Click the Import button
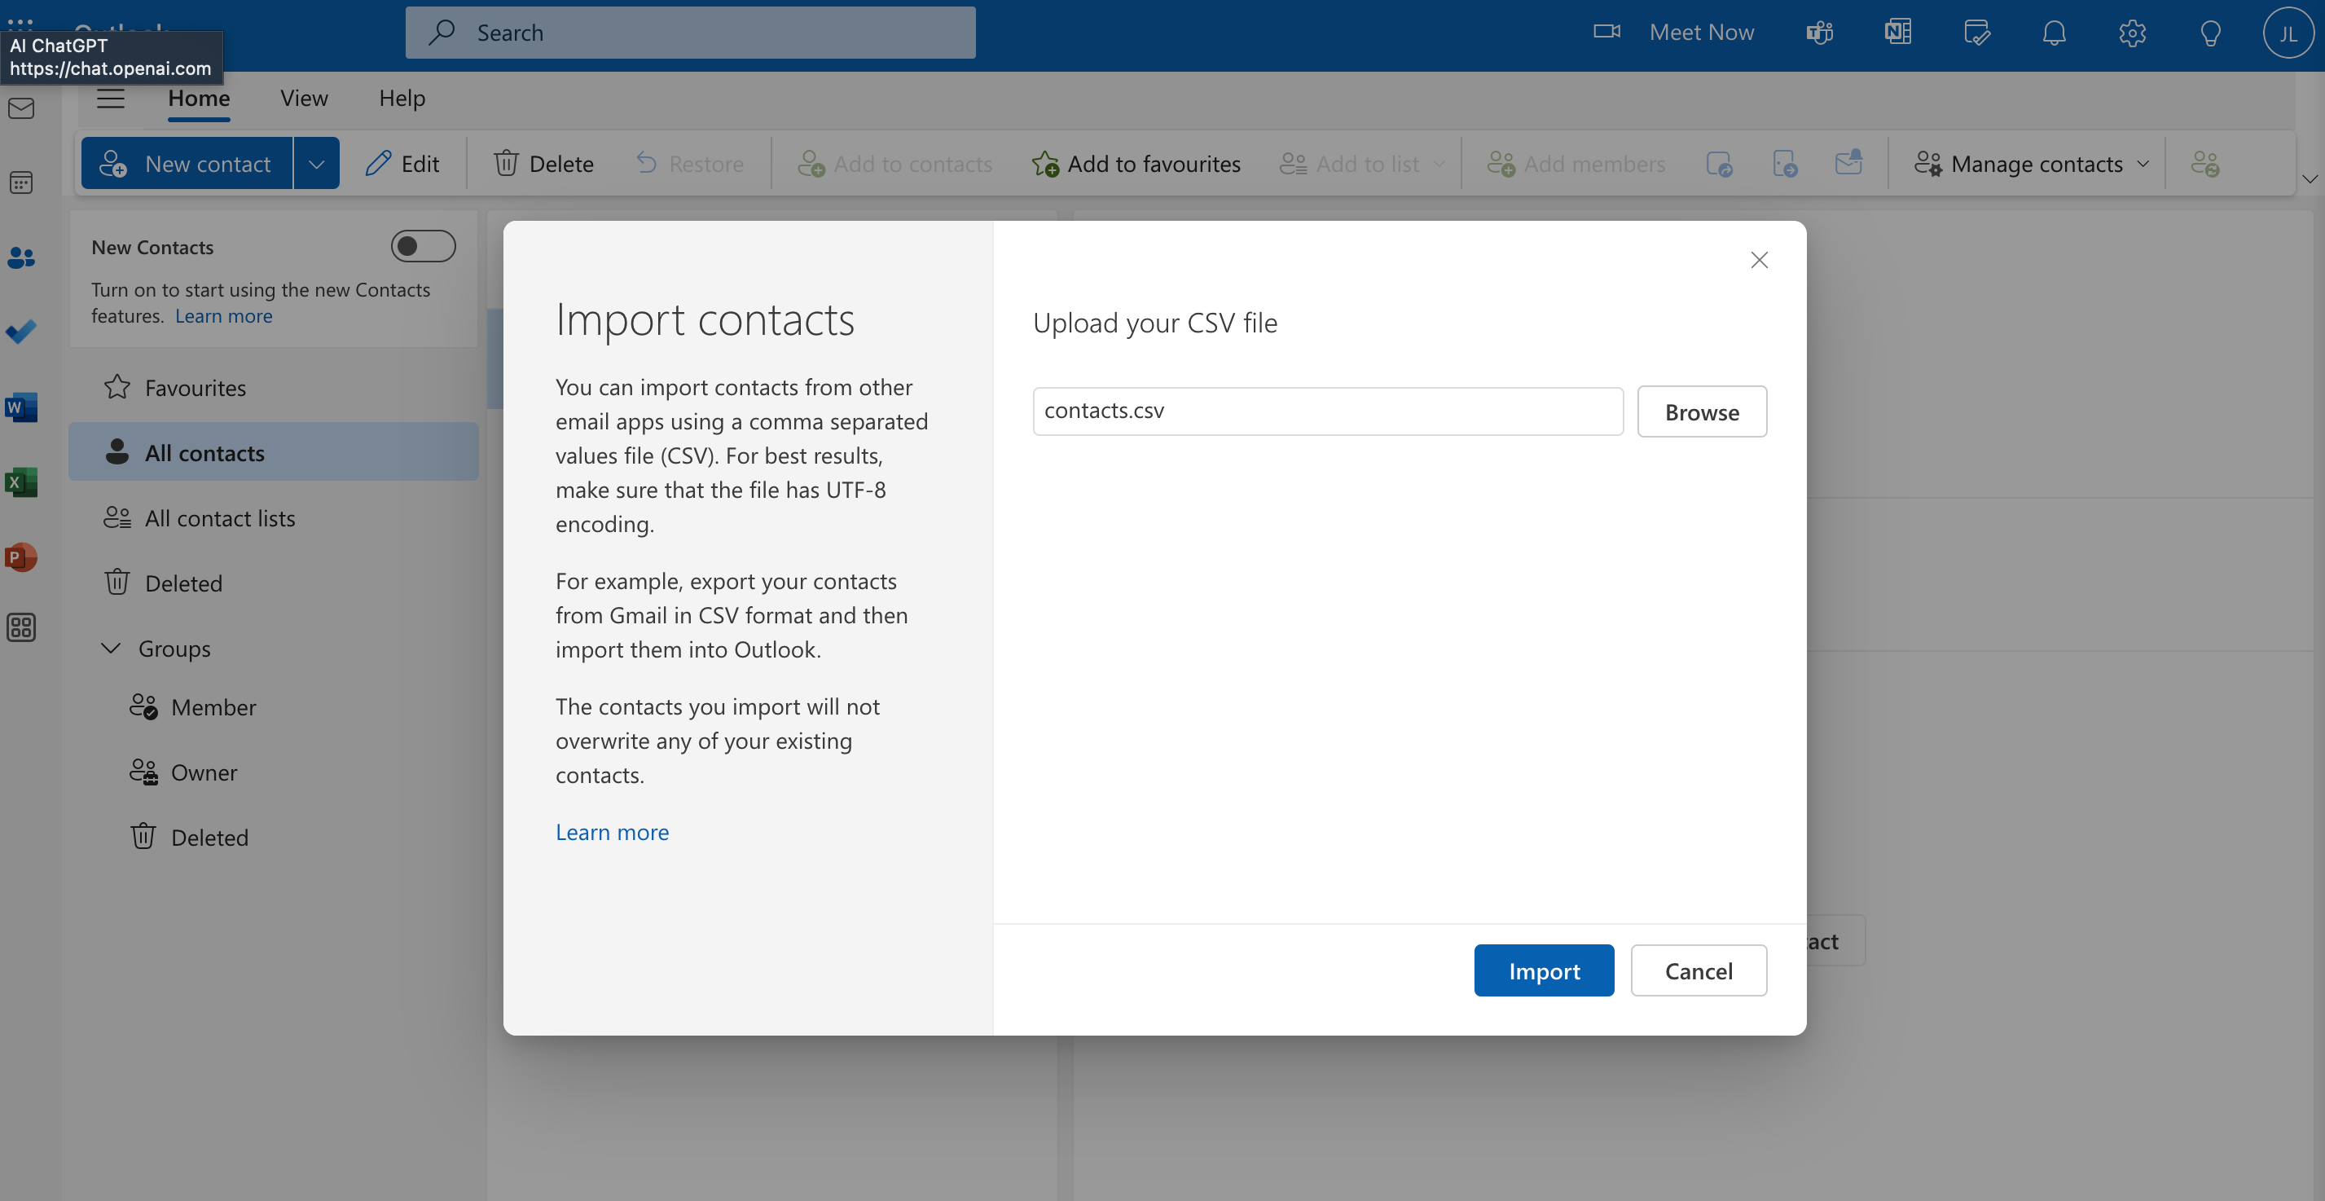This screenshot has height=1201, width=2325. pyautogui.click(x=1544, y=970)
